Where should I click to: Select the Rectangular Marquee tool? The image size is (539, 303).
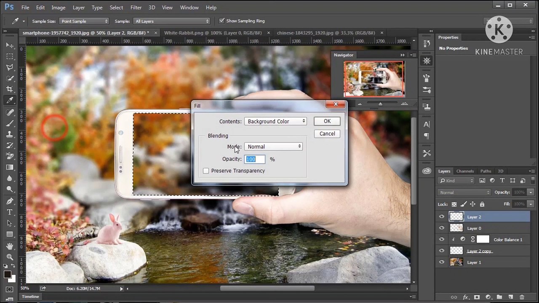point(9,56)
